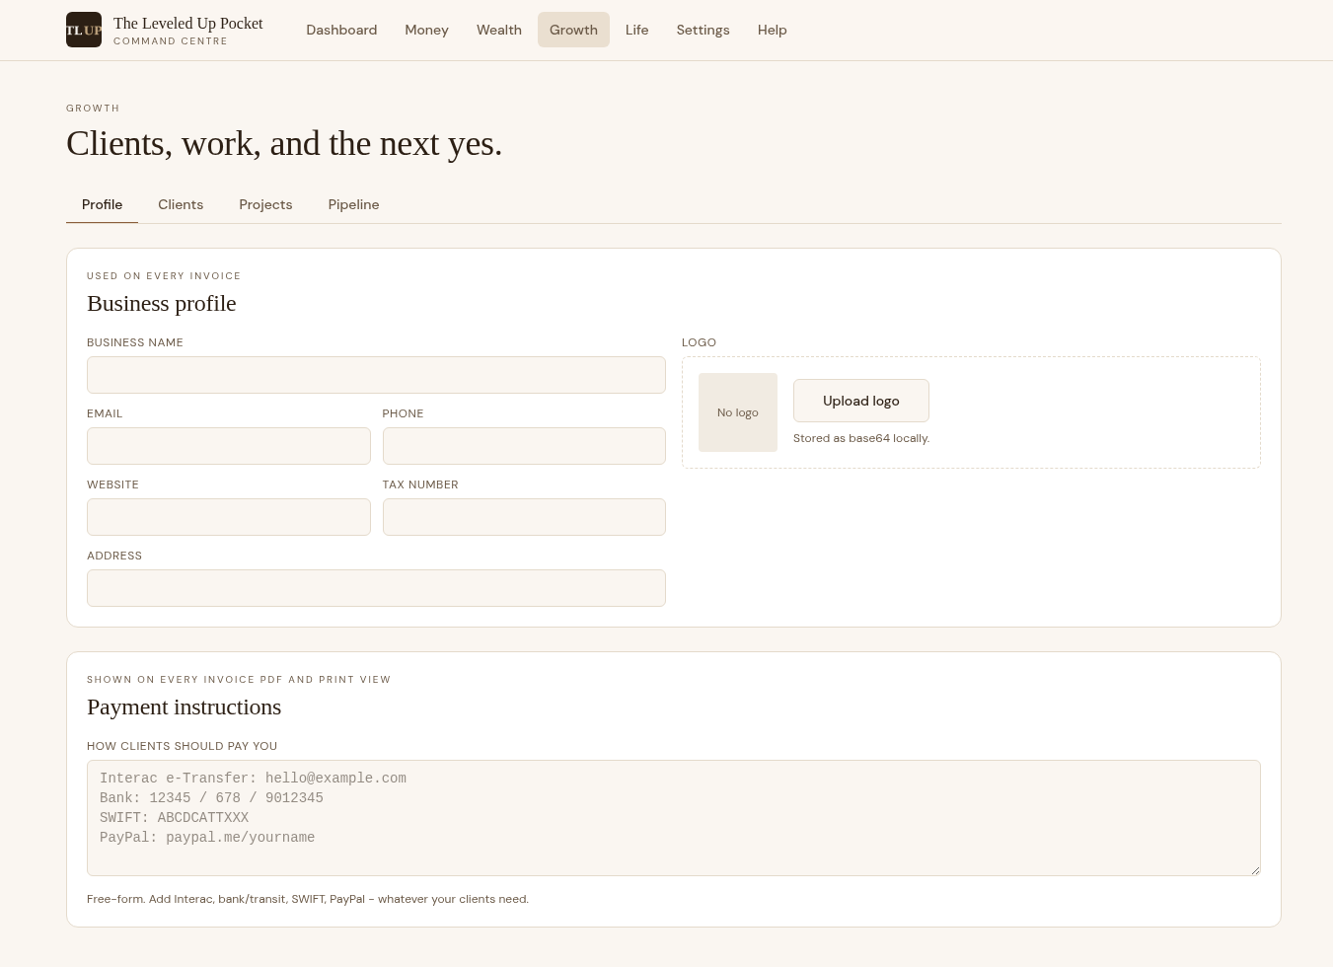Click the 'USED ON EVERY INVOICE' label
The width and height of the screenshot is (1333, 967).
164,276
